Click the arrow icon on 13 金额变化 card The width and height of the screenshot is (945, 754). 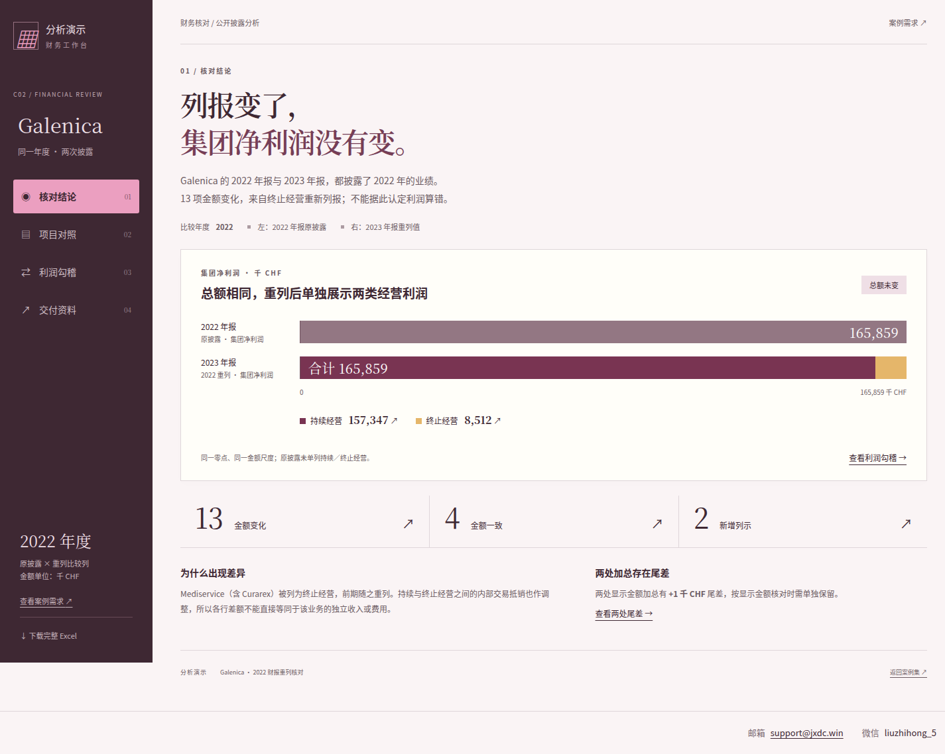[x=409, y=523]
